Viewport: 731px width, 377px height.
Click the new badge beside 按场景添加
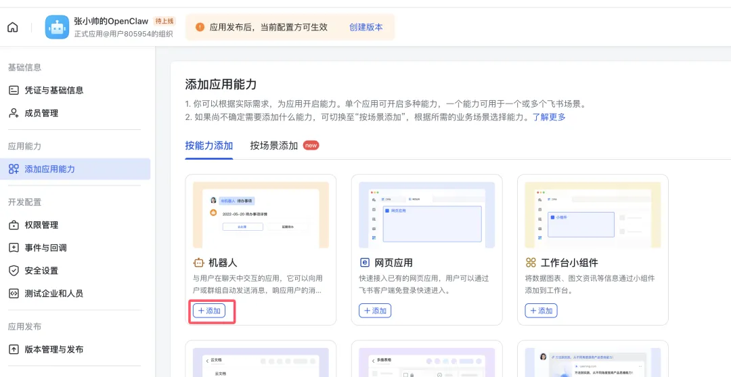pos(311,146)
